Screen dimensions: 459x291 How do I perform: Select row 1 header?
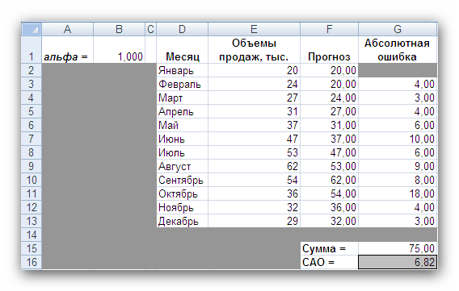coord(32,50)
